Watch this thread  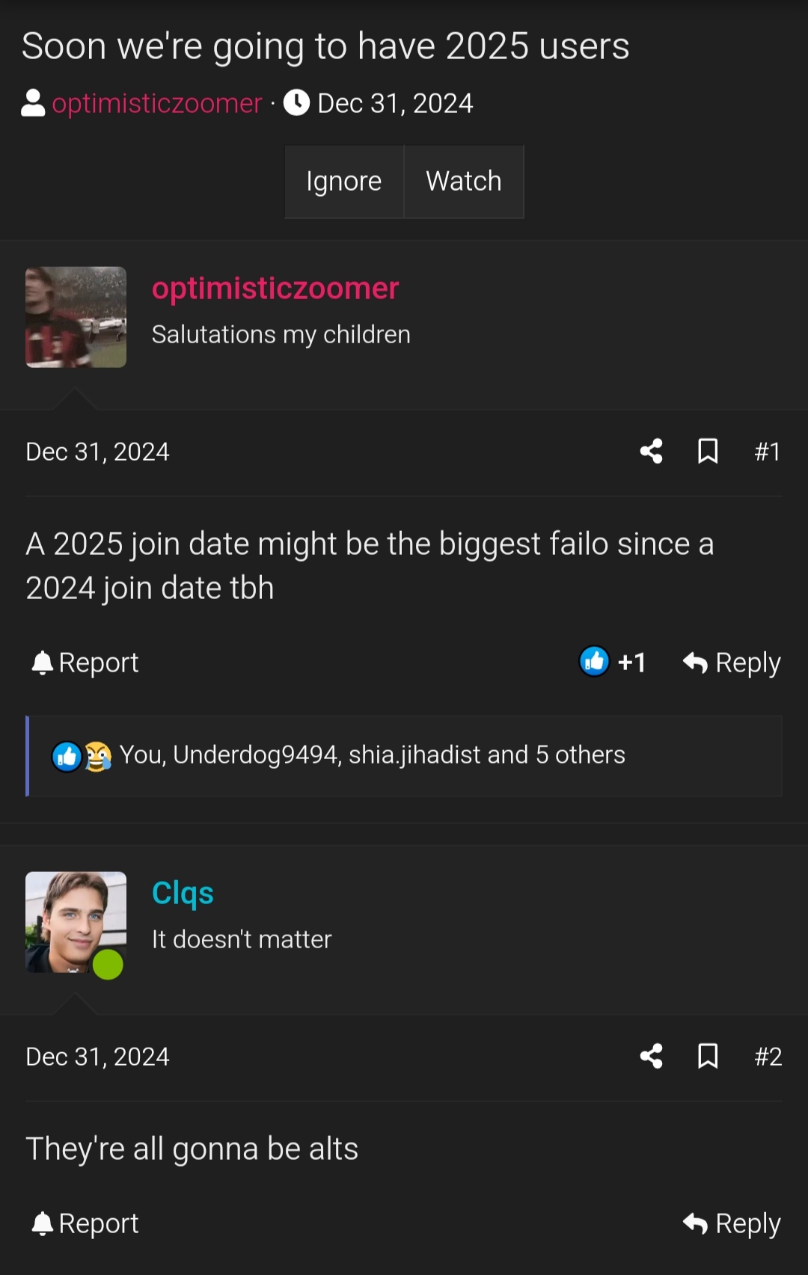[464, 181]
